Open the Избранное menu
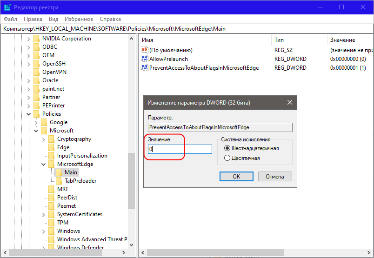 [79, 19]
